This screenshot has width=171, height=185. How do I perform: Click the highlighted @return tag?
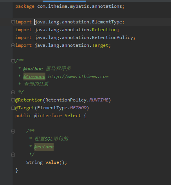coord(44,147)
